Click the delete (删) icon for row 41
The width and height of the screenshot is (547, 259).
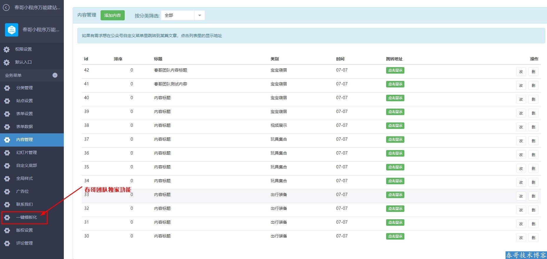point(533,86)
